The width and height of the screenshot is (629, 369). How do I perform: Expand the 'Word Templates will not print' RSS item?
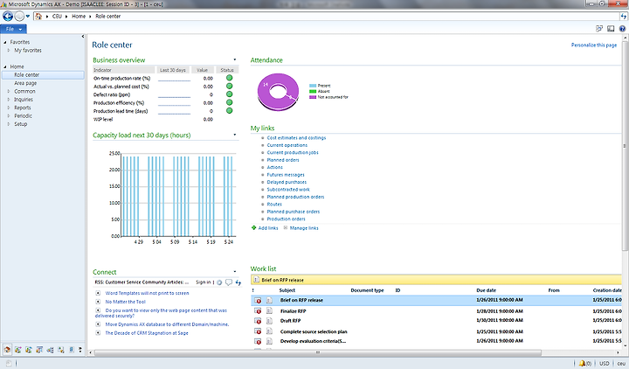98,293
